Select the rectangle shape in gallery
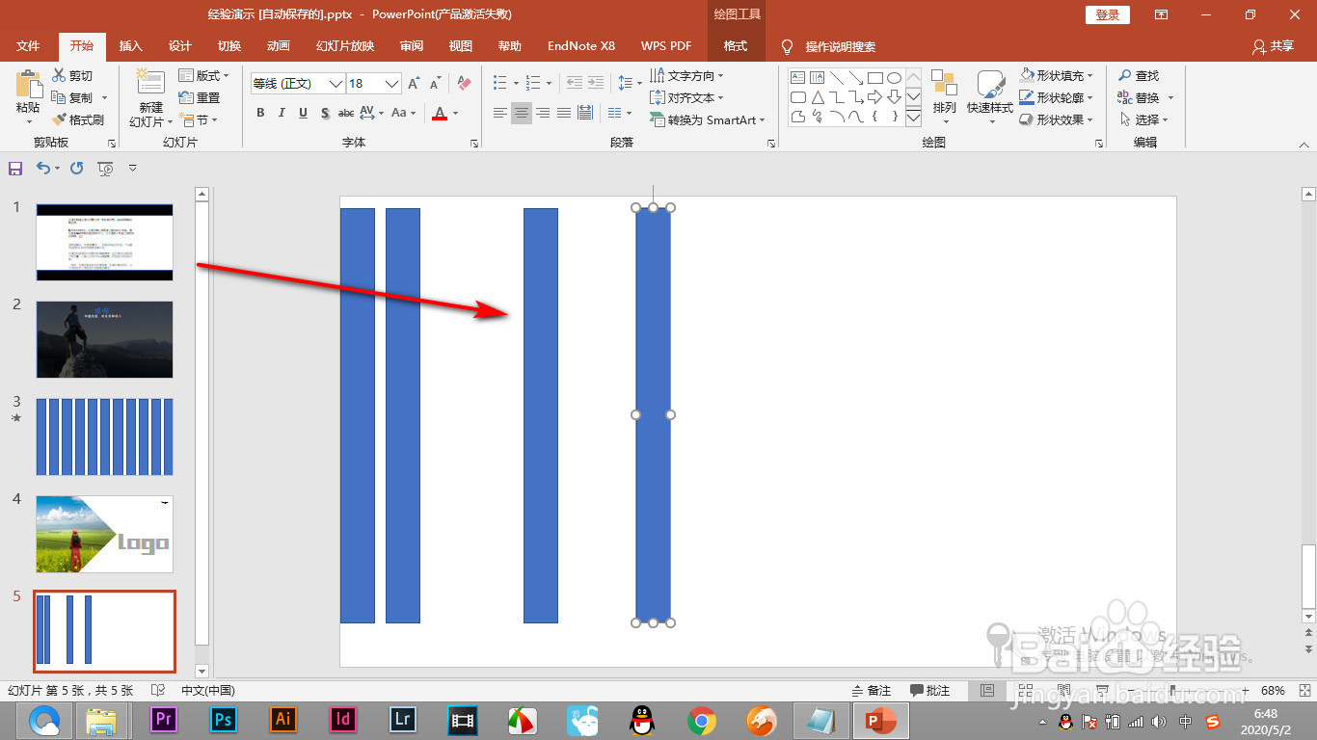The width and height of the screenshot is (1317, 740). [x=874, y=78]
